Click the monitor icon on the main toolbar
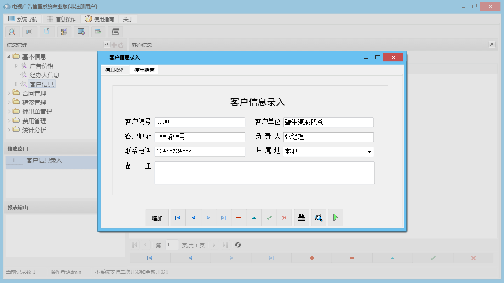 click(81, 32)
